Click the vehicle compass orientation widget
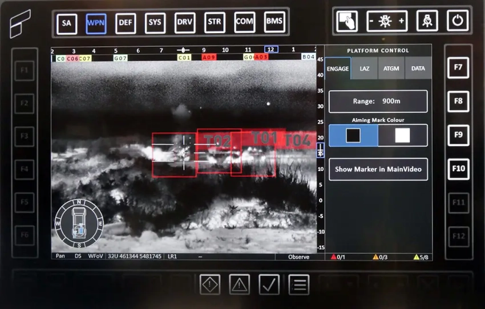 click(78, 223)
